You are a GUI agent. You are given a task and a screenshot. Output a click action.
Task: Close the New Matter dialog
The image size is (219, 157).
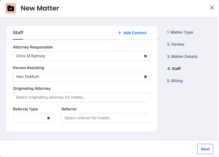click(x=212, y=8)
